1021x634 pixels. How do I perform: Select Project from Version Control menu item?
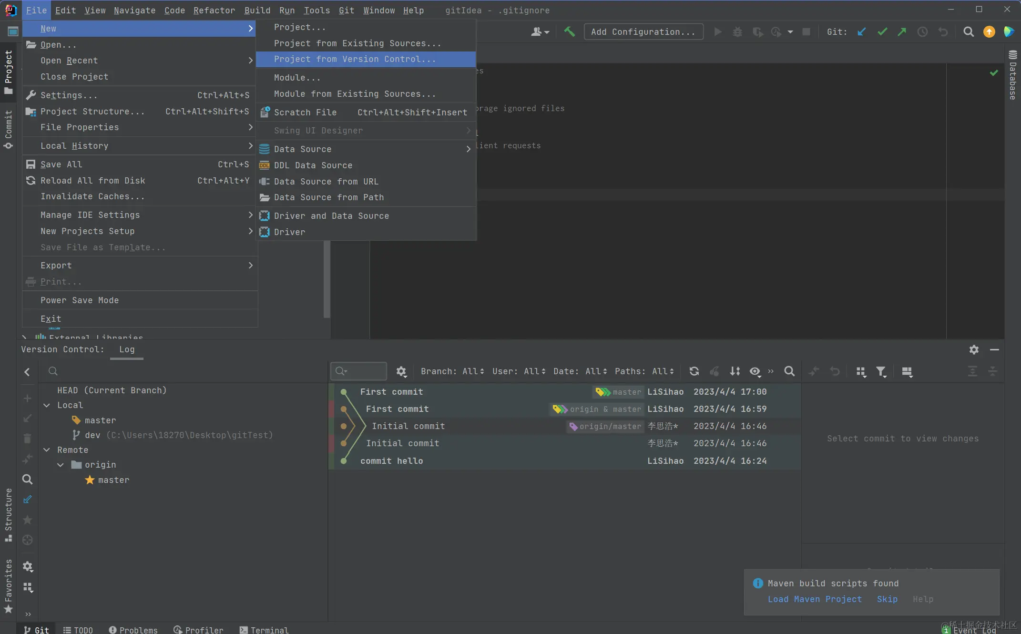355,59
